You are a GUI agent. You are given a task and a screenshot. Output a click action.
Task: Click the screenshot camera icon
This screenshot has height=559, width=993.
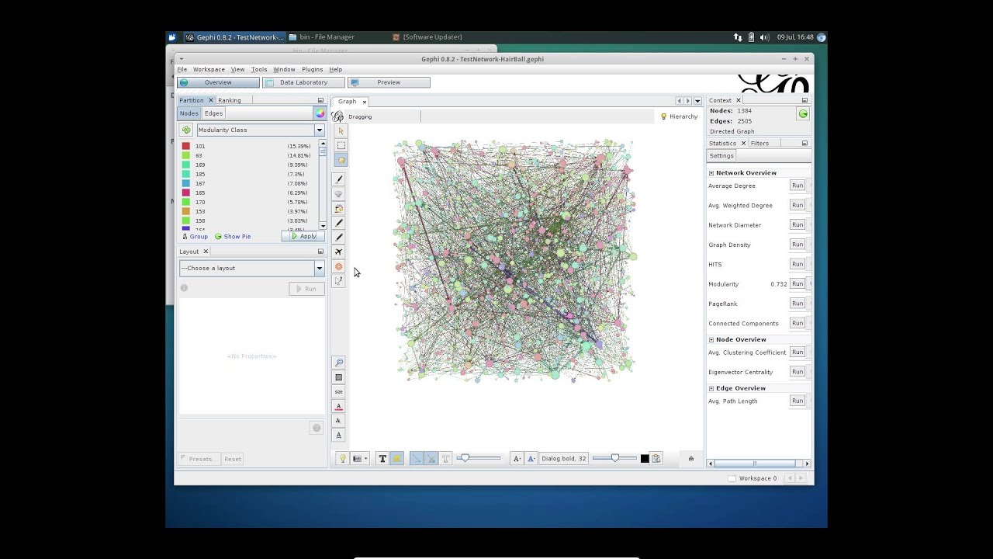coord(357,459)
